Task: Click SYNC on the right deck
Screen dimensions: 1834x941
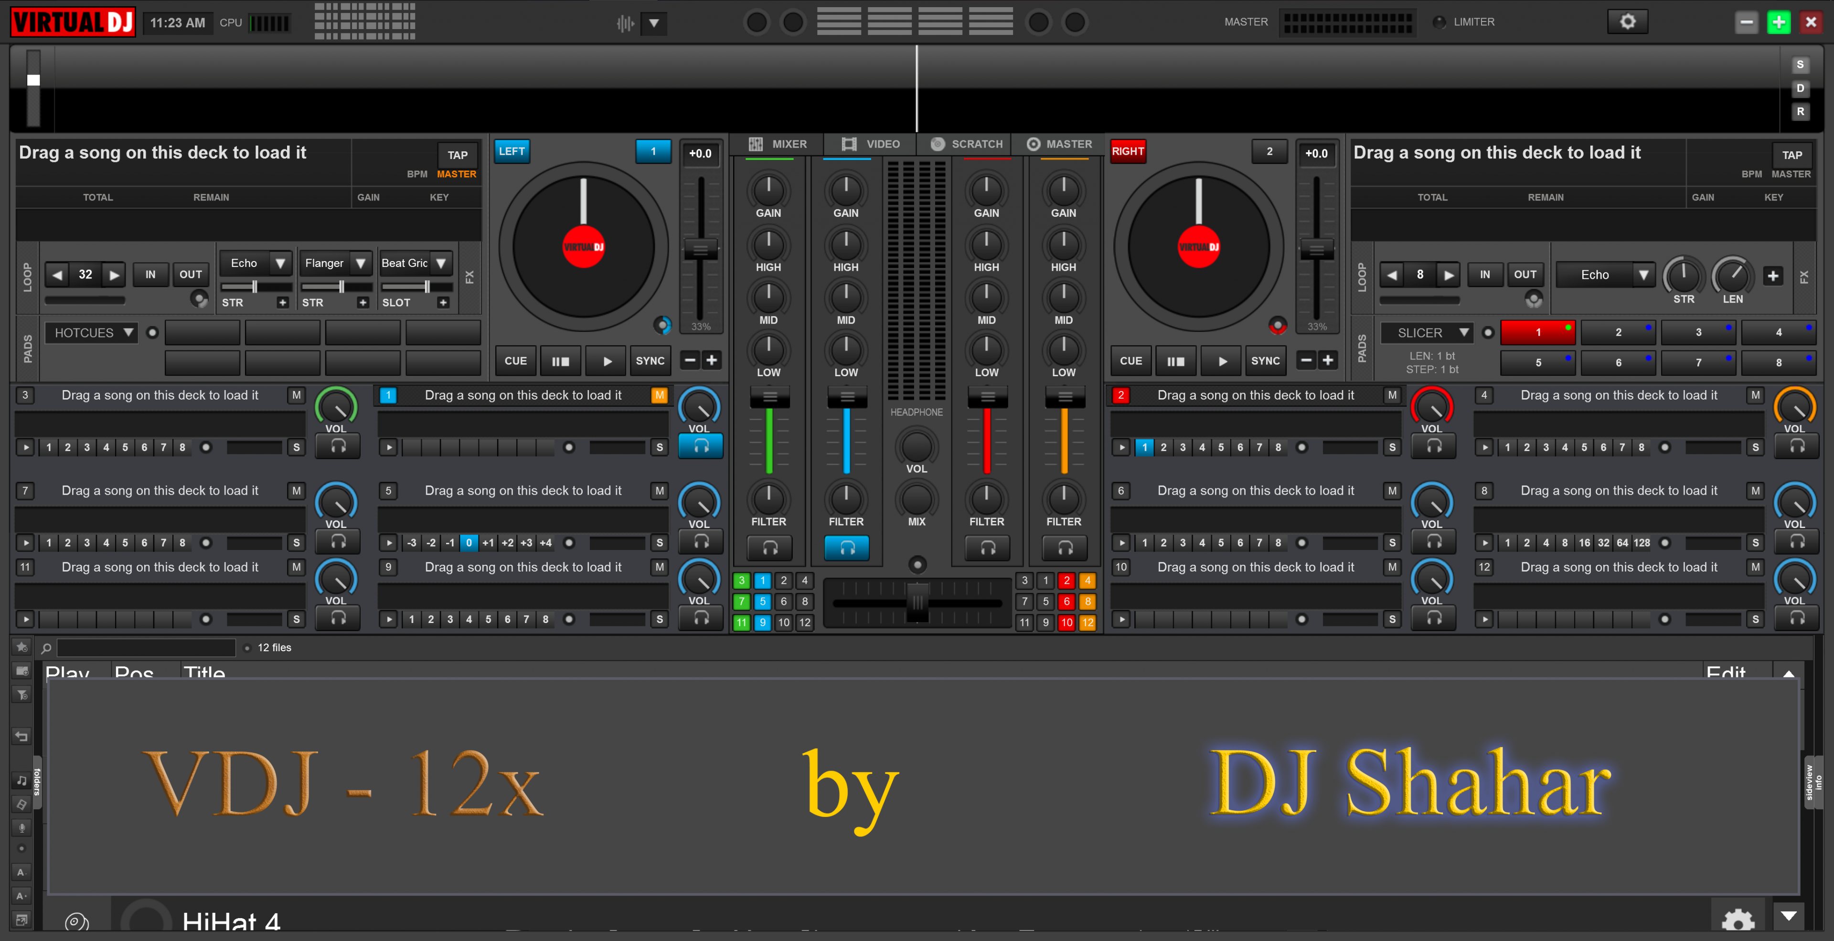Action: (1265, 361)
